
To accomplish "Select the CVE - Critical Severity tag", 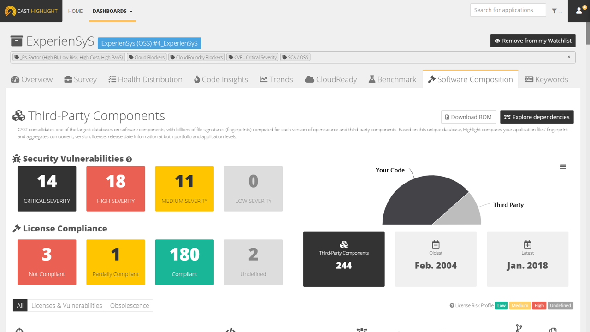I will tap(253, 58).
